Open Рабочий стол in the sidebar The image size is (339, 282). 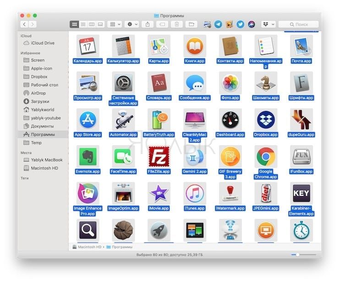point(43,85)
